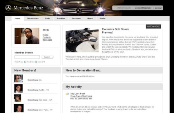Screen dimensions: 174x113
Task: Click Arvin's profile photo
Action: 27,36
